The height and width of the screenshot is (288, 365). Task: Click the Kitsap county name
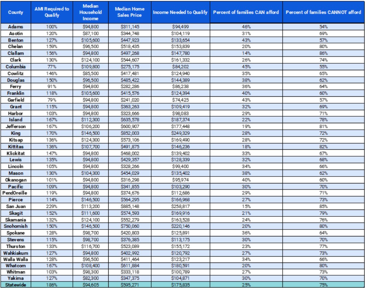[x=15, y=140]
